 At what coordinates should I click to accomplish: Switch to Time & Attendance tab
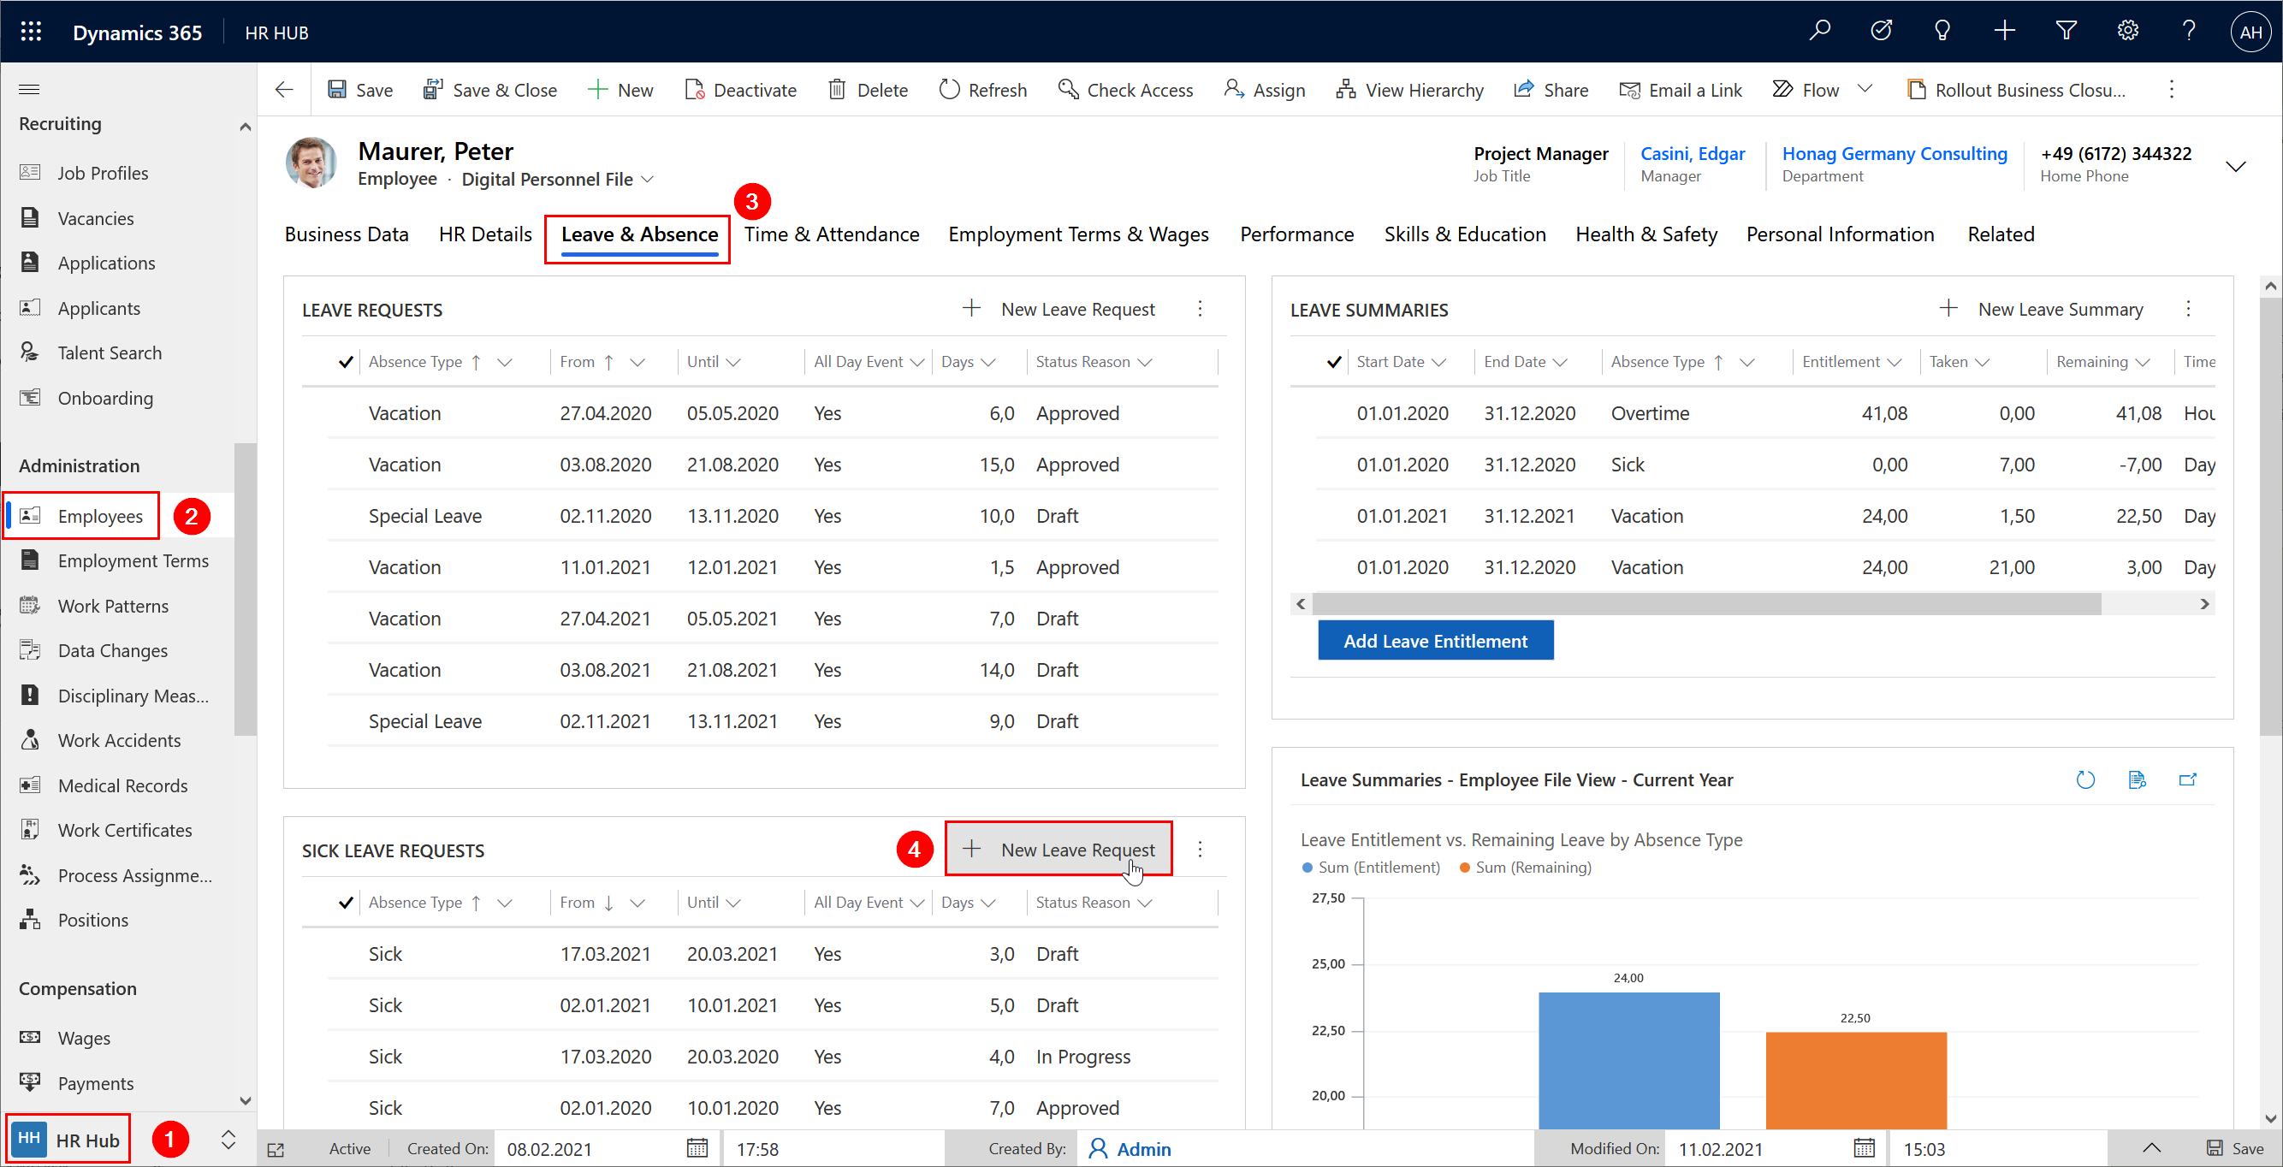point(832,234)
